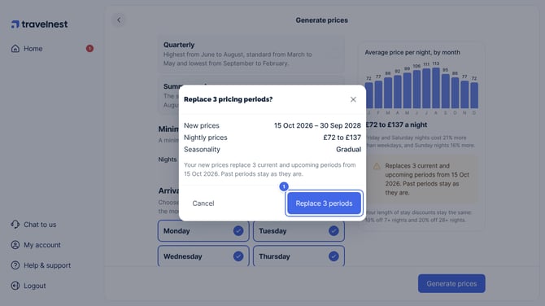Click the travelnest logo

[x=39, y=24]
